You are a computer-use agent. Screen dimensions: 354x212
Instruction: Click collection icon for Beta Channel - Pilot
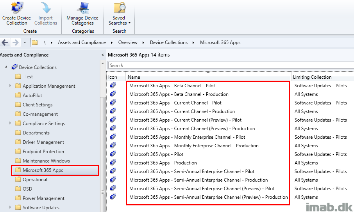[113, 85]
